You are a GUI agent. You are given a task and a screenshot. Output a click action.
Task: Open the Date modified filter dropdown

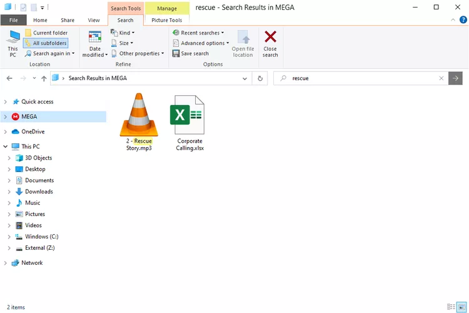coord(95,44)
